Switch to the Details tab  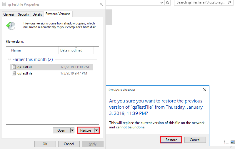[x=37, y=14]
